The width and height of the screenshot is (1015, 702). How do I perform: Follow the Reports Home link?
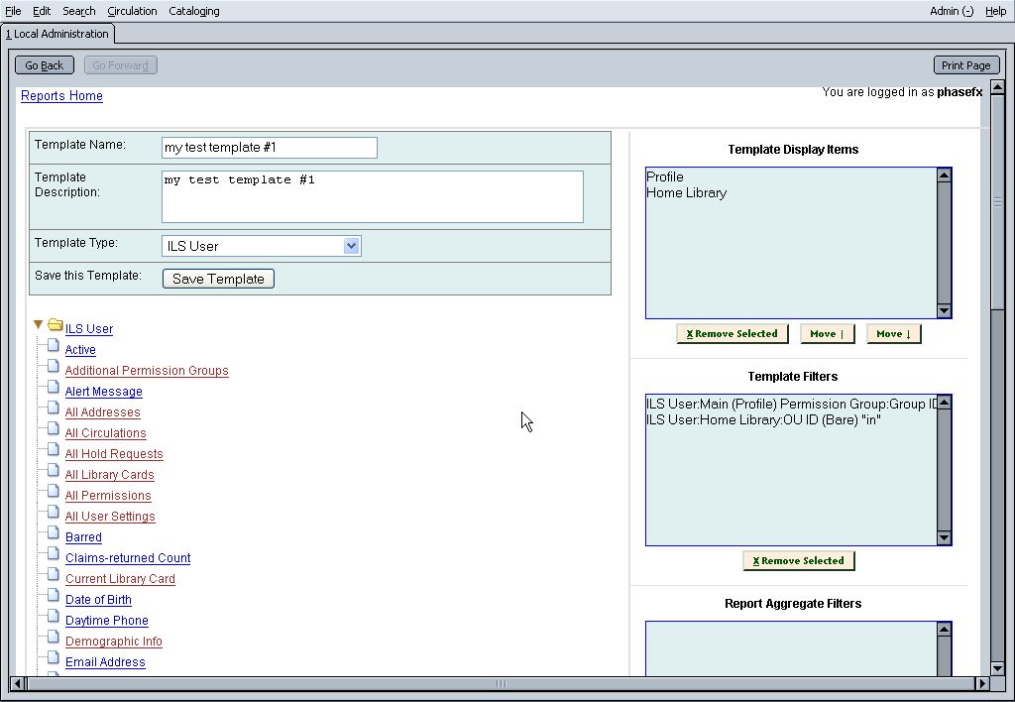(61, 96)
